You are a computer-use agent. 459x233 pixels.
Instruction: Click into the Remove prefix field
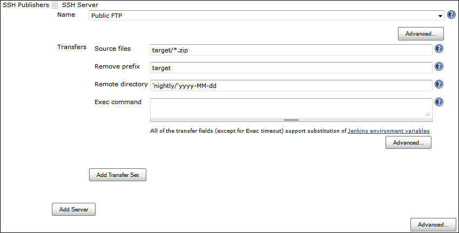tap(291, 67)
